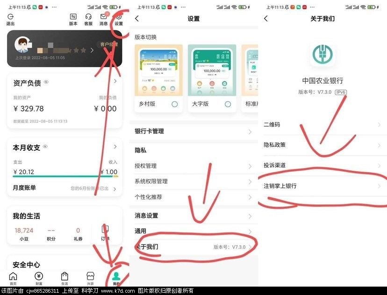
Task: Tap the 月度账单 label
Action: [24, 188]
